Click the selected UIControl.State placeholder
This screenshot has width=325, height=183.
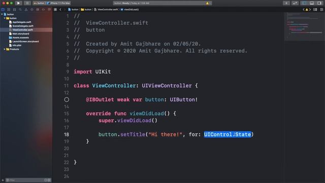227,134
